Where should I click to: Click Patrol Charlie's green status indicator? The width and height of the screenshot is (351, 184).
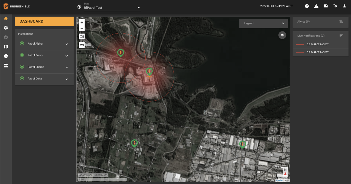pos(22,67)
